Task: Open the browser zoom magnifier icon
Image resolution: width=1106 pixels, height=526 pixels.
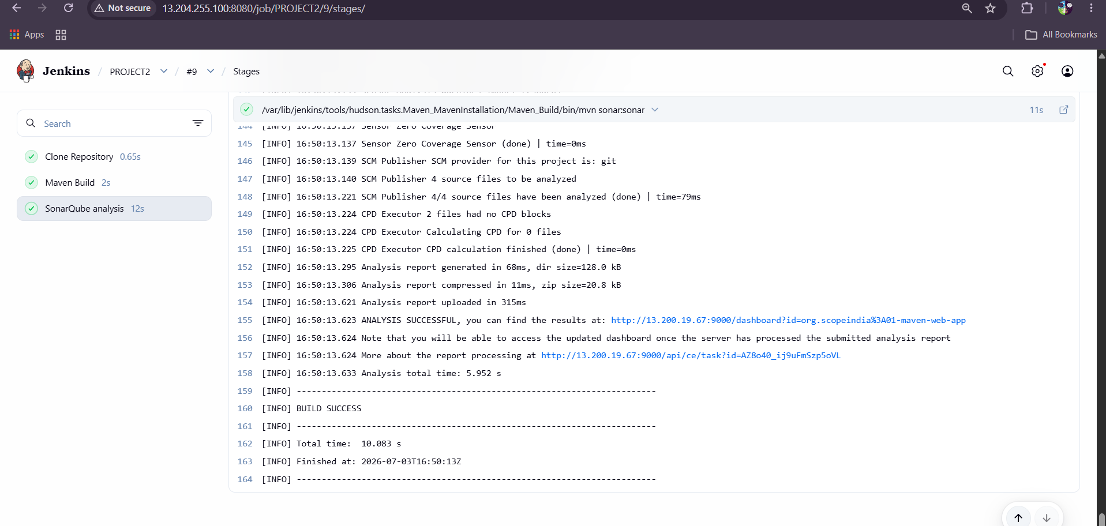Action: (x=967, y=8)
